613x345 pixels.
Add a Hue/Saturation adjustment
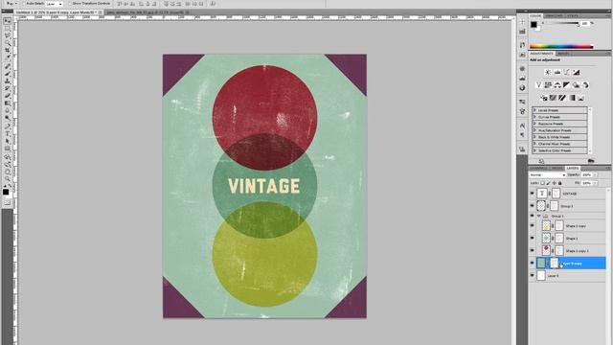(x=548, y=85)
